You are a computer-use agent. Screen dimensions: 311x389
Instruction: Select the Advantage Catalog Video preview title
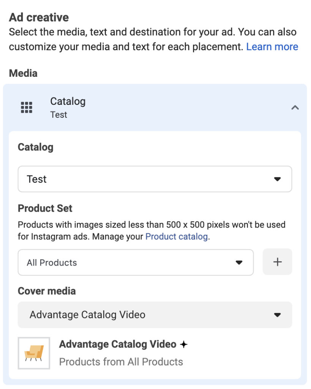118,344
